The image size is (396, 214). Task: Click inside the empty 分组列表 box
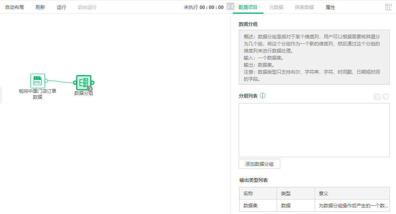[x=314, y=130]
